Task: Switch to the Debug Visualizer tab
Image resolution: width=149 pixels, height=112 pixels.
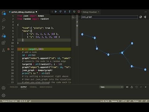Action: click(x=90, y=12)
